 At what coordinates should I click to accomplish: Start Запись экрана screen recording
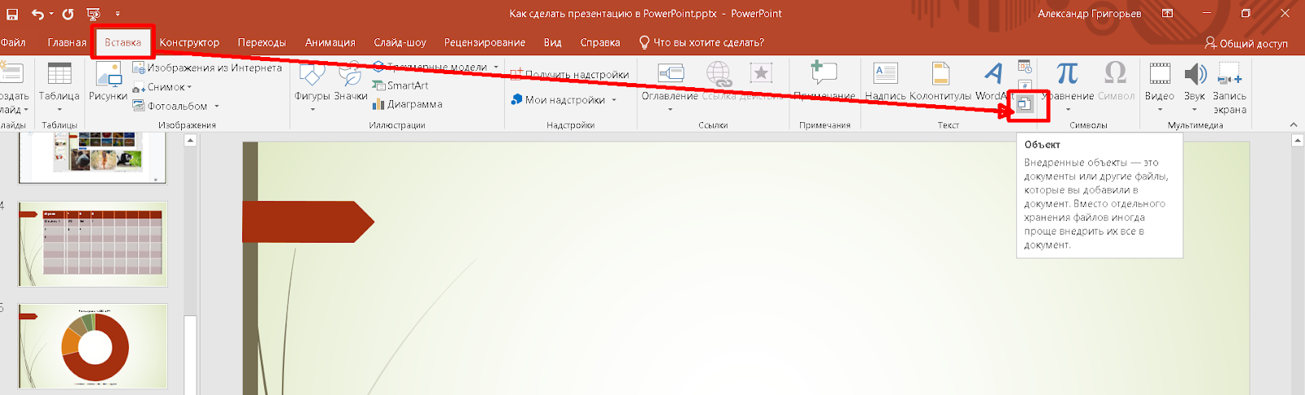point(1229,86)
